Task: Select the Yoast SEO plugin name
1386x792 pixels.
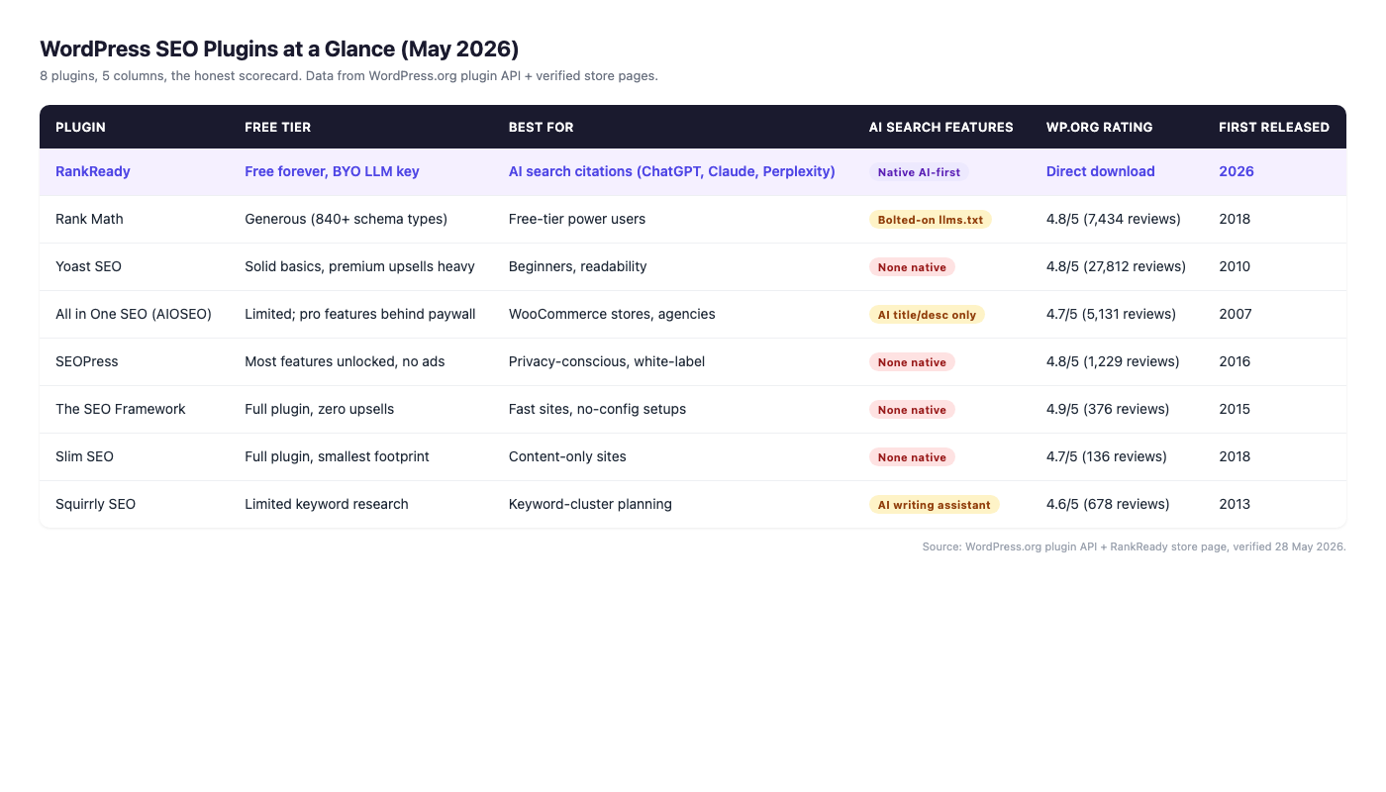Action: coord(88,266)
